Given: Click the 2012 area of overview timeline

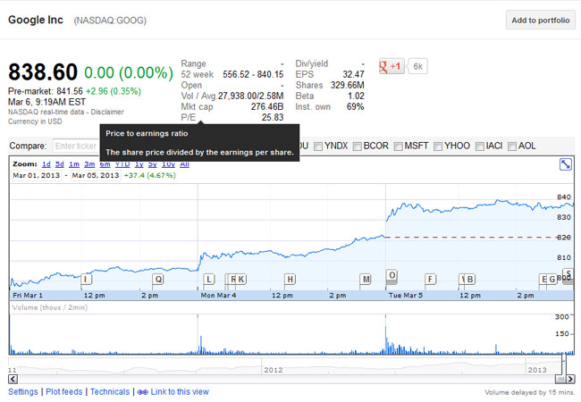Looking at the screenshot, I should (274, 370).
